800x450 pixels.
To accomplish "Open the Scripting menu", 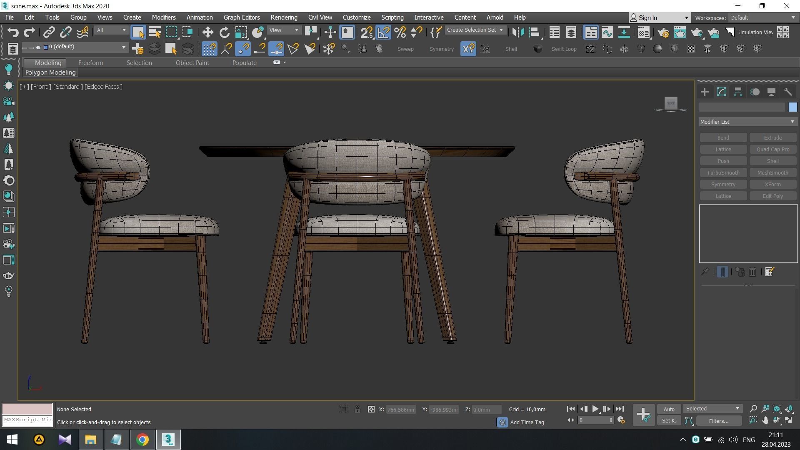I will click(x=392, y=17).
